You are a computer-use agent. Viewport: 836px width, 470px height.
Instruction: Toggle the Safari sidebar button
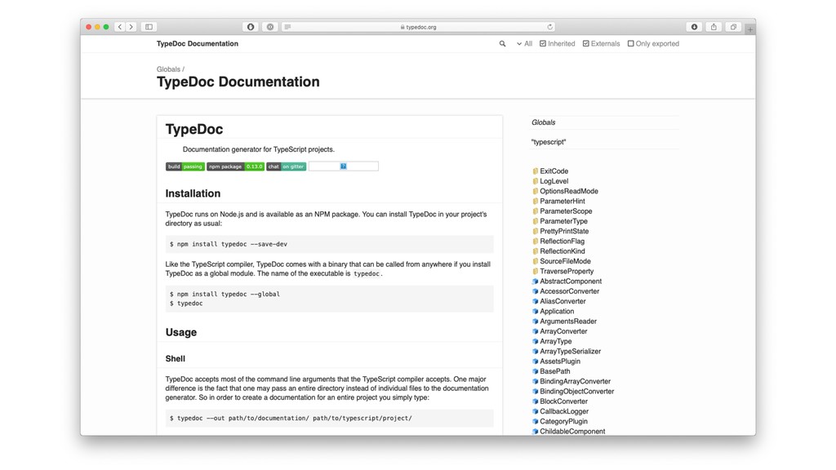click(149, 27)
